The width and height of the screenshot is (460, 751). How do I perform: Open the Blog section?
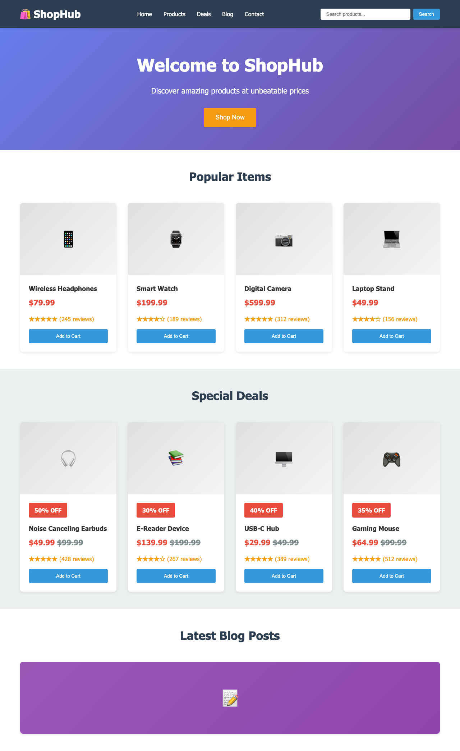[227, 14]
